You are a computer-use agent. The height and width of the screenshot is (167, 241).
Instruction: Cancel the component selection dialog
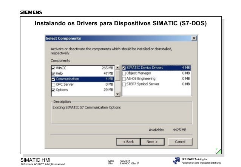(x=180, y=142)
